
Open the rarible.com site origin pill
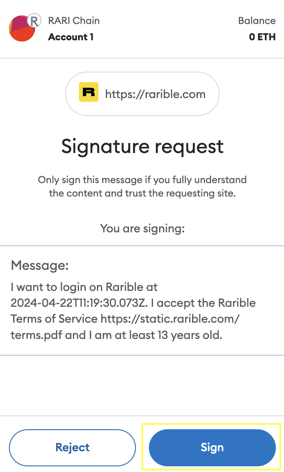pos(142,93)
